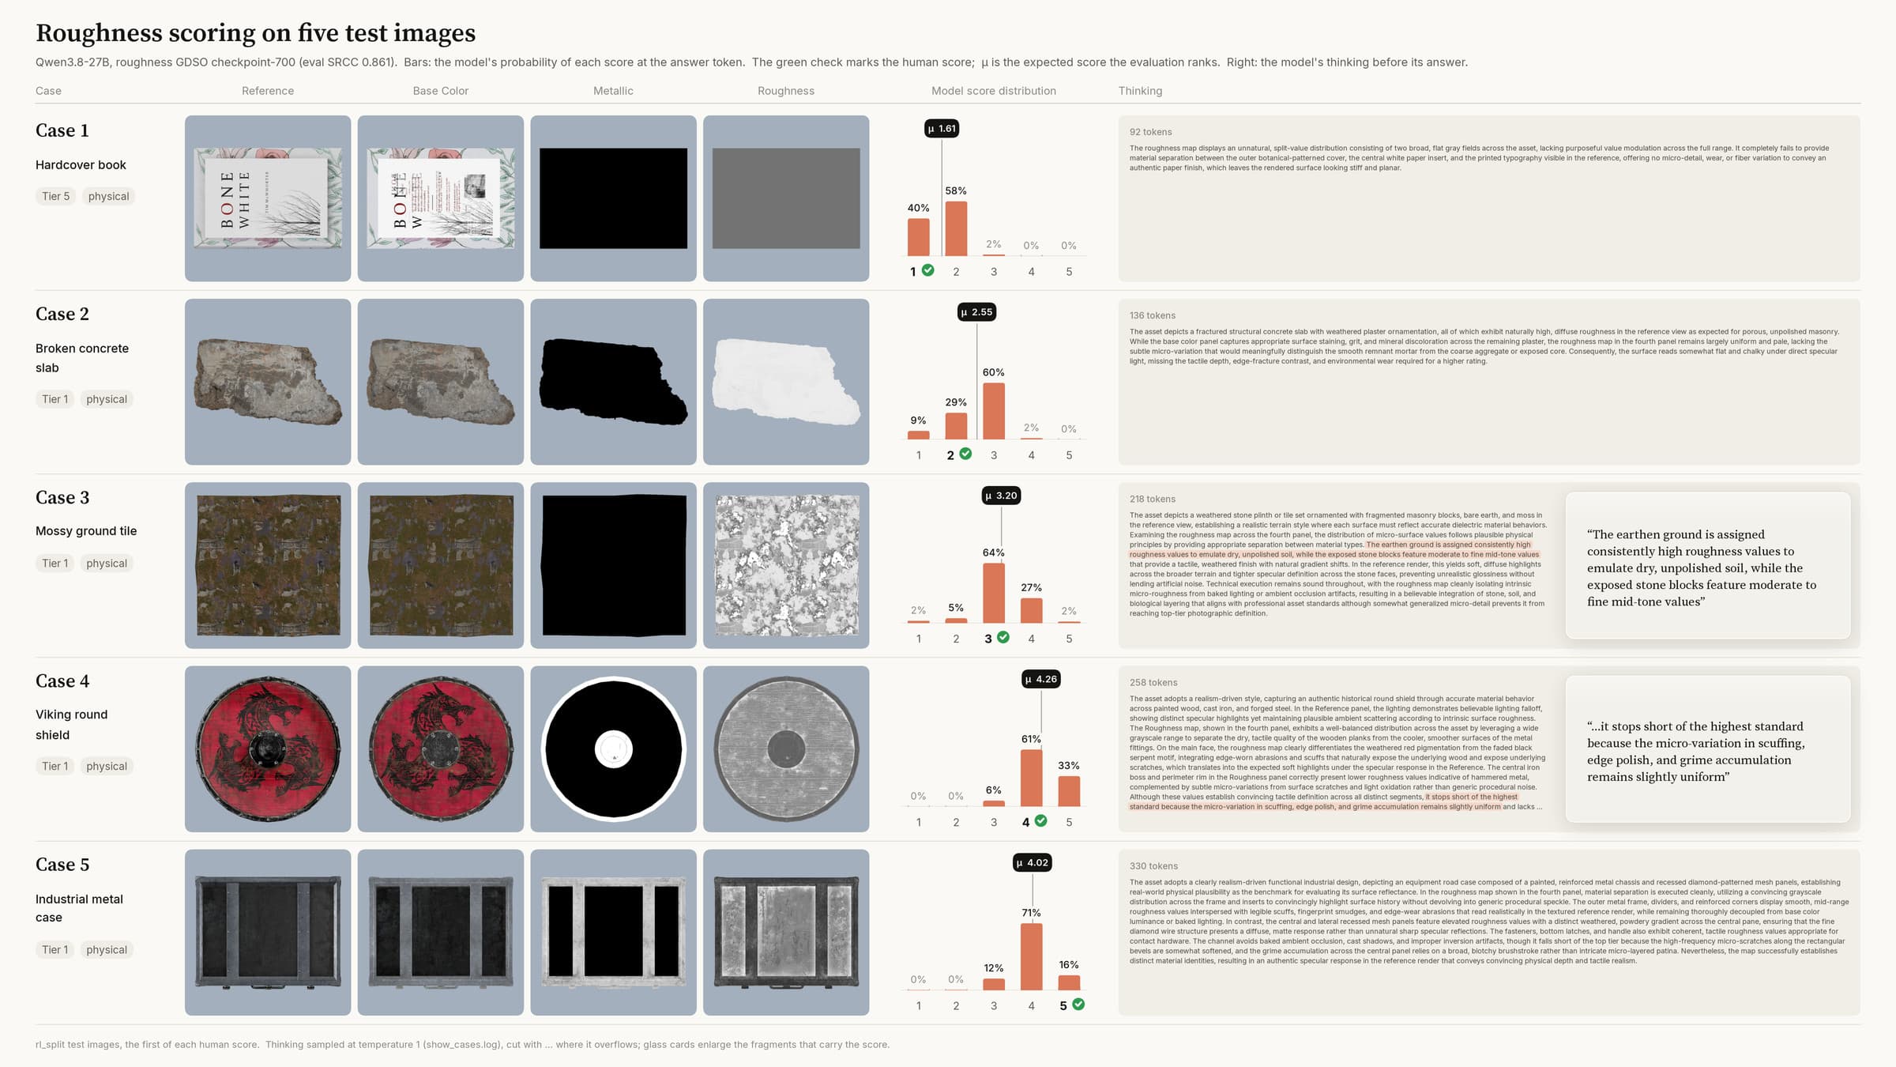Click the μ 4.26 expected score badge
The height and width of the screenshot is (1067, 1896).
point(1041,679)
